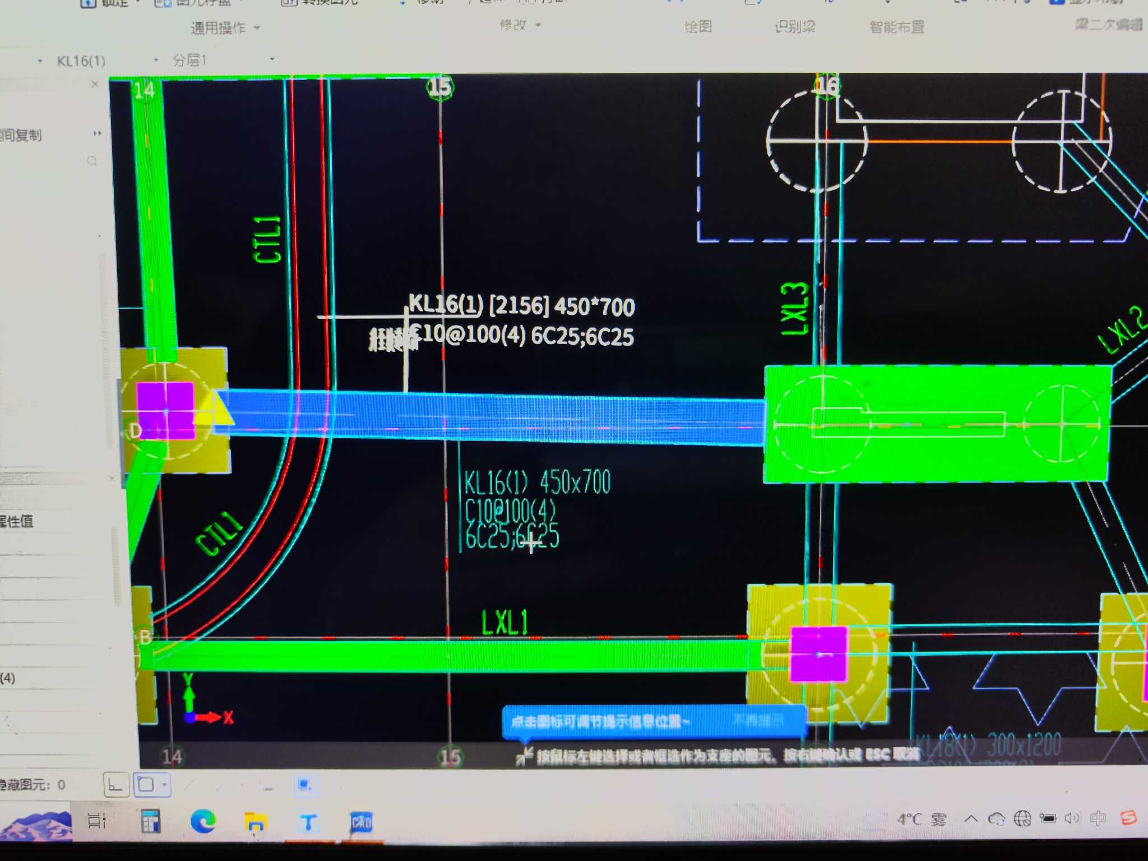Open dropdown arrow beside rectangle selection button

coord(164,784)
